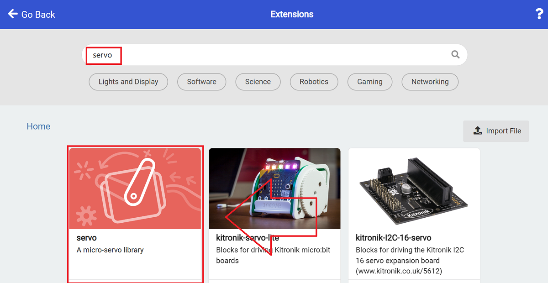Click the upload icon on Import File
This screenshot has height=283, width=548.
click(477, 131)
